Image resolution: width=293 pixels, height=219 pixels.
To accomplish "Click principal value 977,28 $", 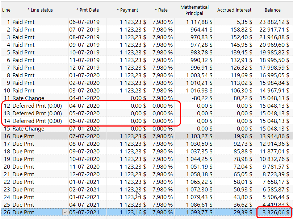I will pyautogui.click(x=201, y=45).
